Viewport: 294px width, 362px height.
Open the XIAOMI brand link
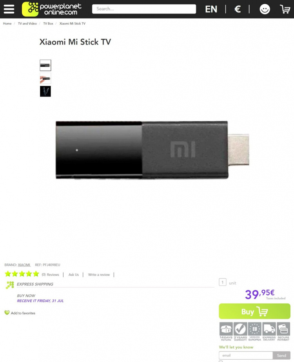point(24,265)
